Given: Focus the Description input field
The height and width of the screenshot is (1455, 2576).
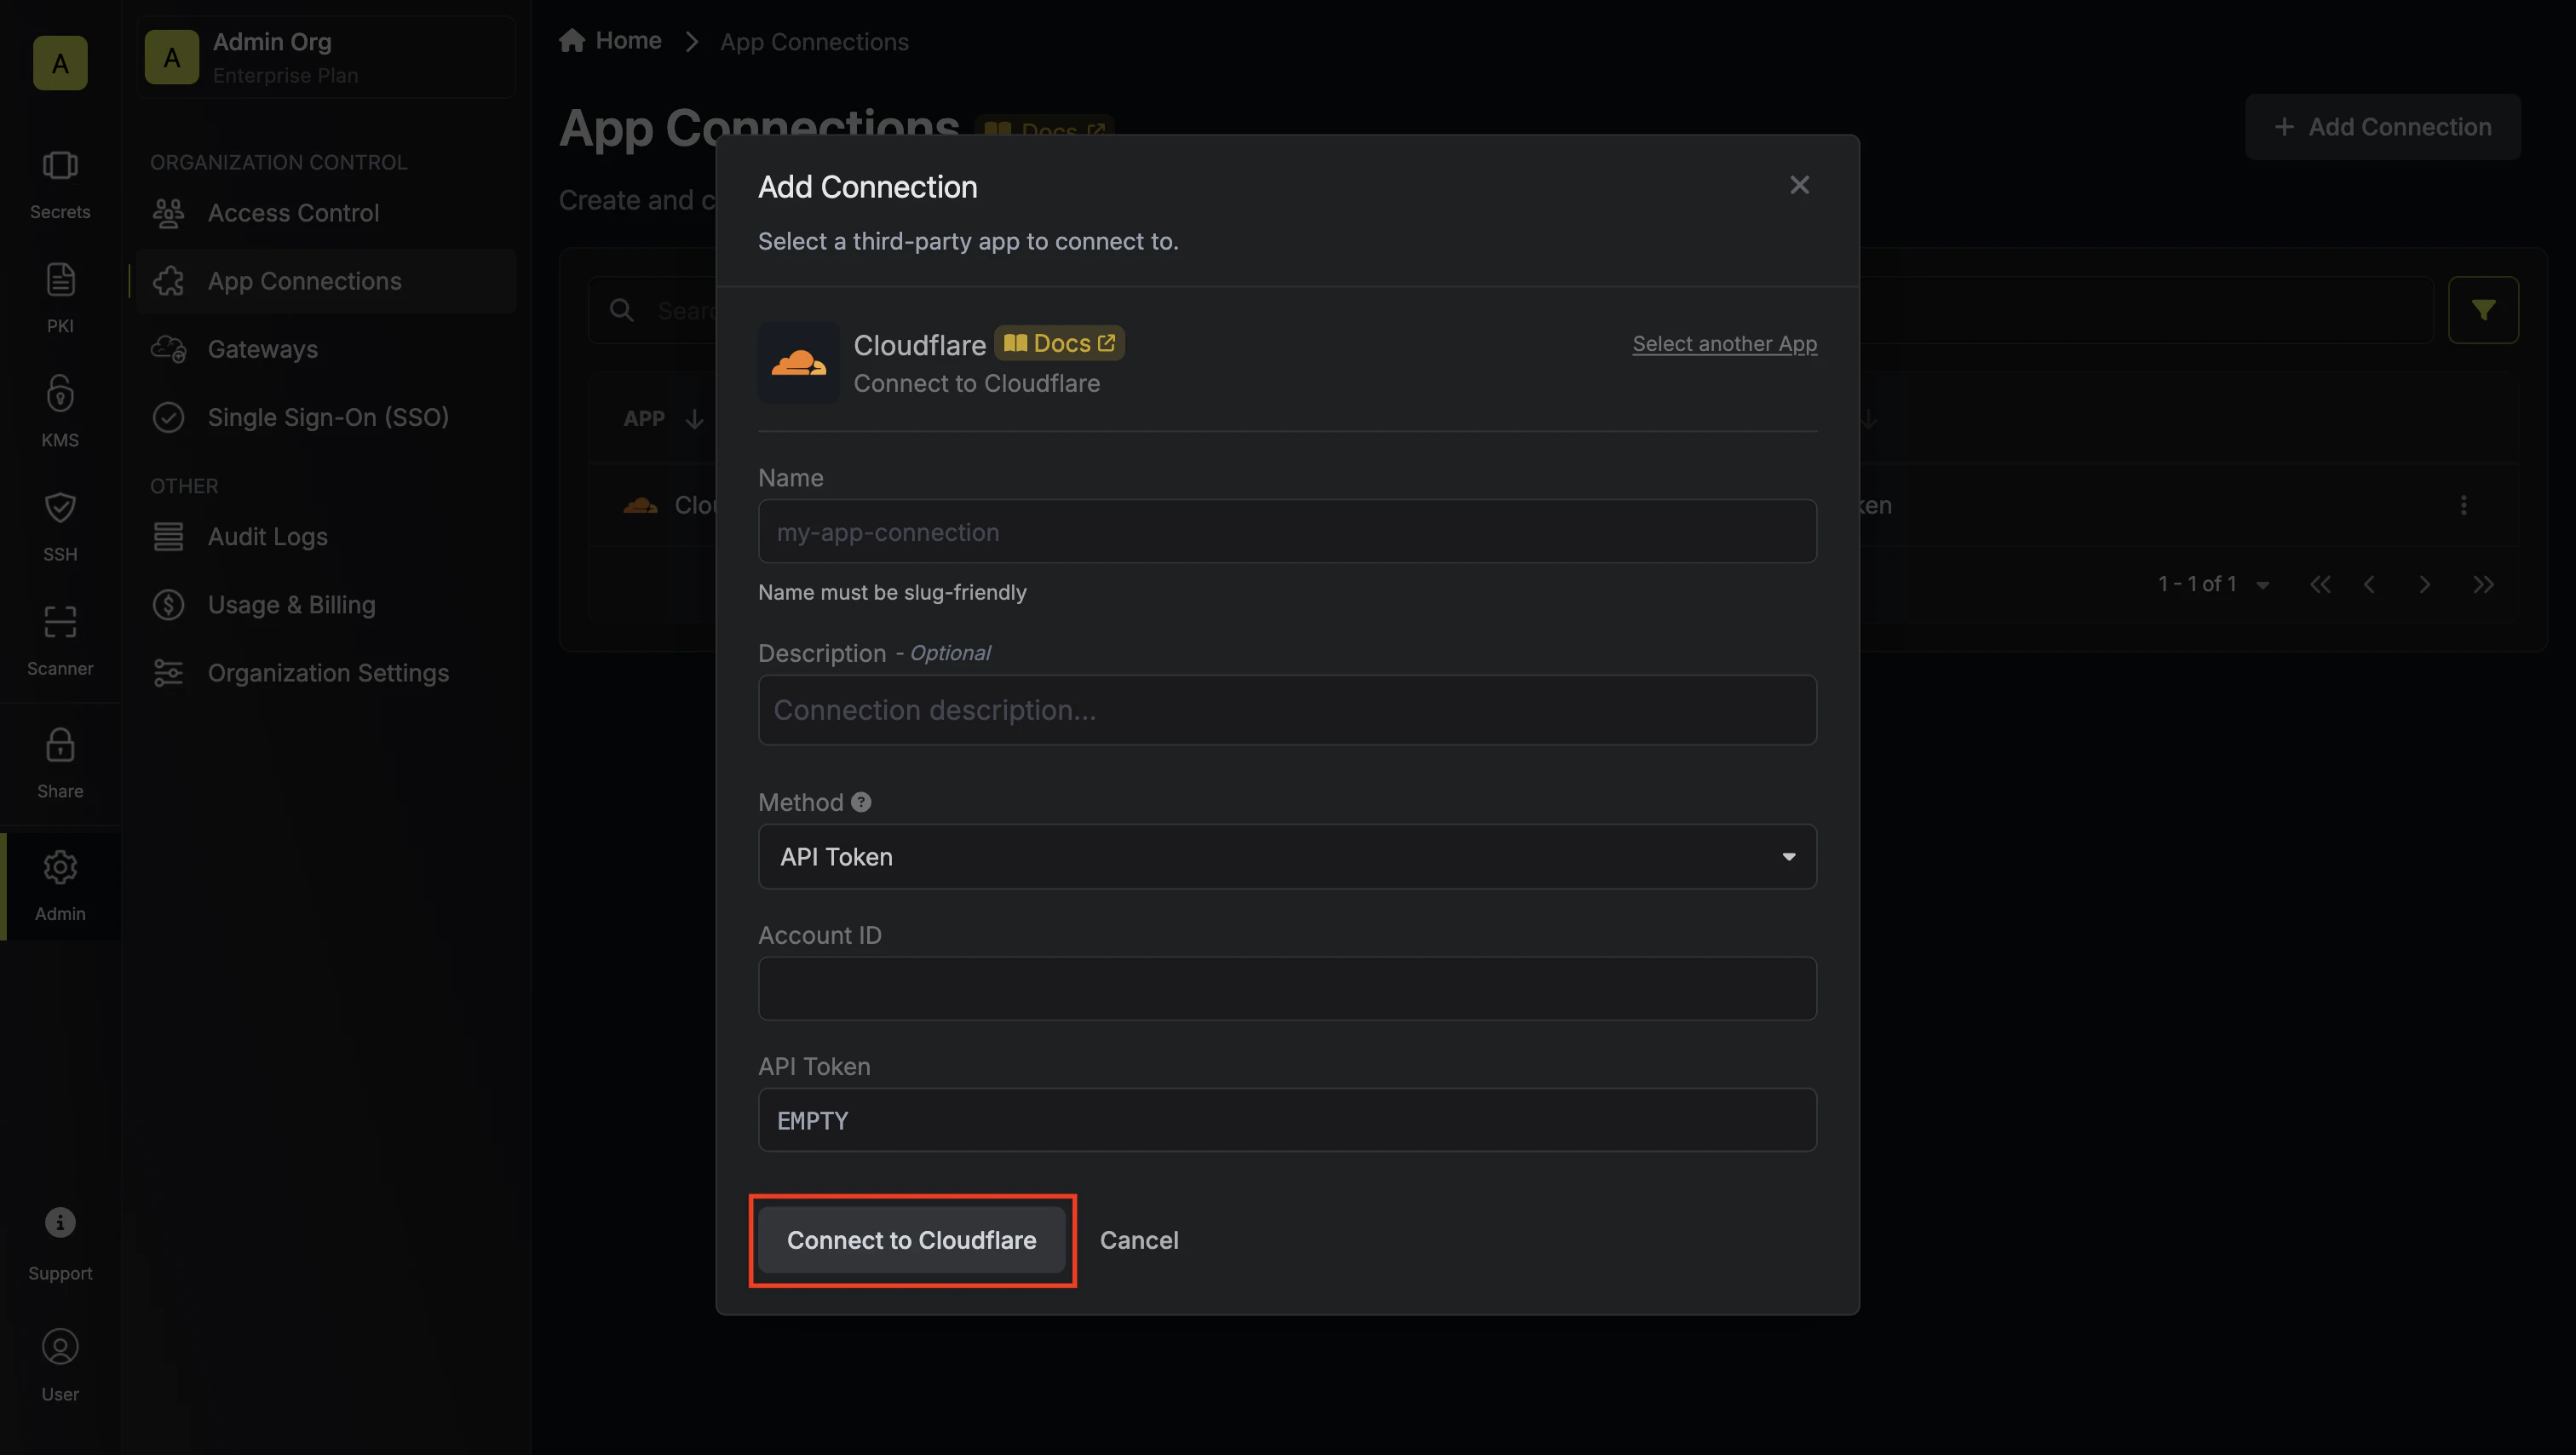Looking at the screenshot, I should [x=1287, y=710].
